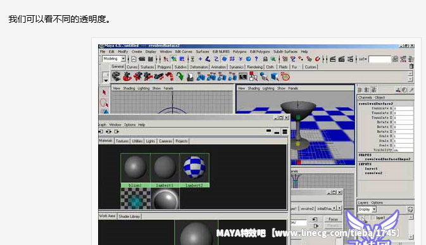Screen dimensions: 426x245
Task: Open the Textures tab in Hypershade
Action: click(x=122, y=141)
